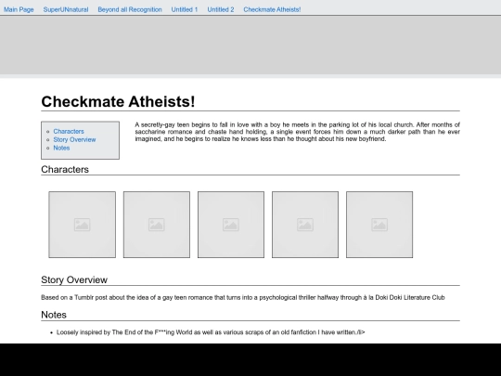Jump to Story Overview via contents box
Screen dimensions: 501x376
click(x=74, y=139)
